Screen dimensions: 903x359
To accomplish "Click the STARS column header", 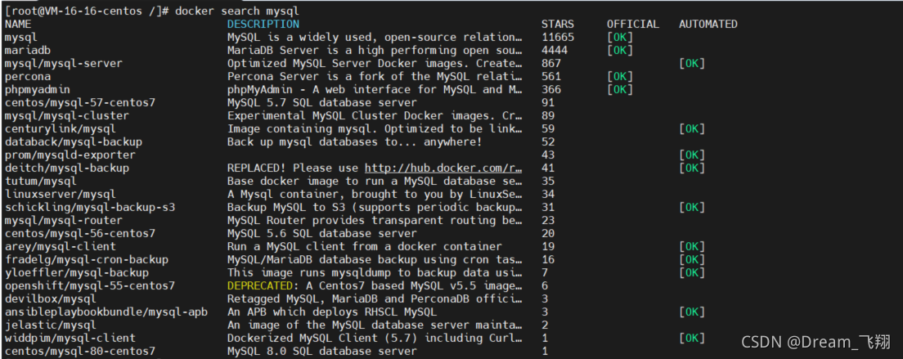I will tap(558, 25).
